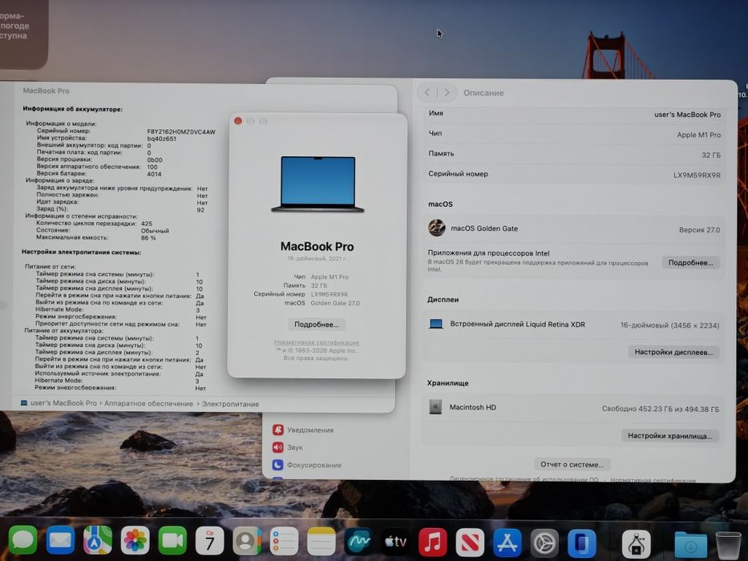
Task: Click the built-in display laptop icon
Action: click(436, 324)
